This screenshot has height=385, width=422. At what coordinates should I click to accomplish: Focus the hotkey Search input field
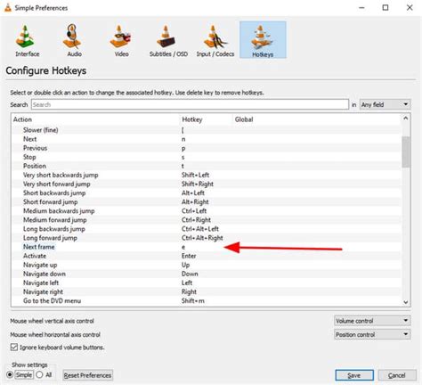(x=190, y=104)
